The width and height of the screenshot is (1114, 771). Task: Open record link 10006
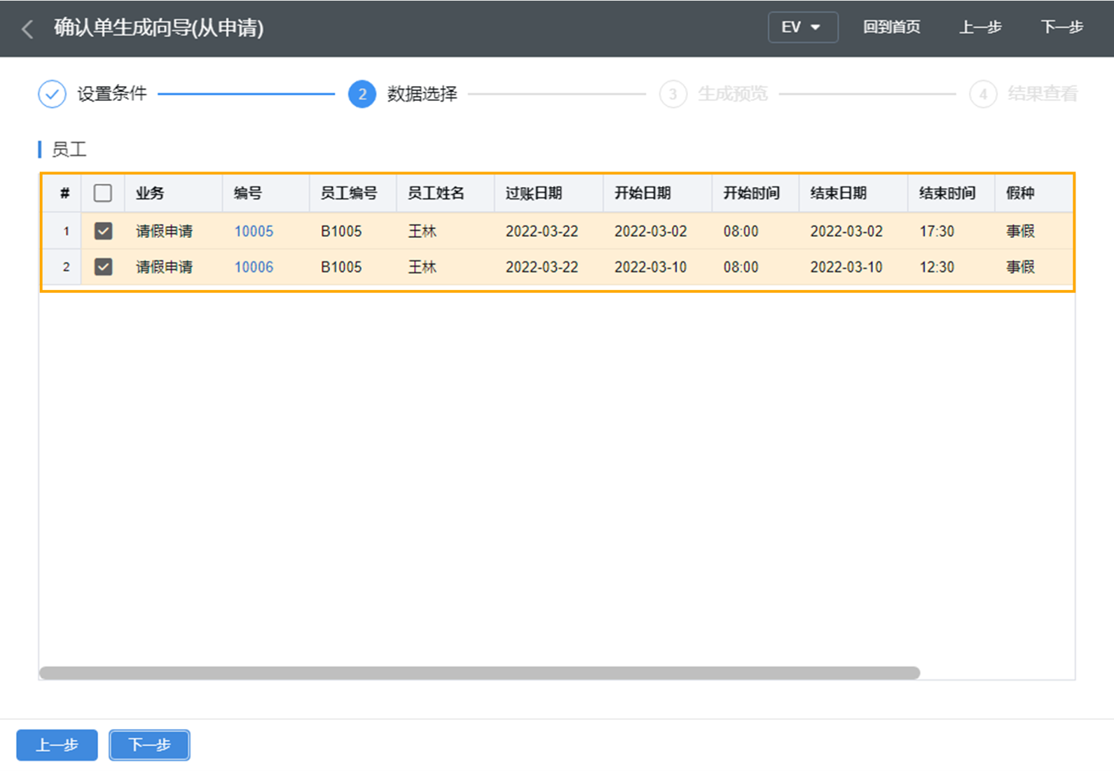[254, 267]
